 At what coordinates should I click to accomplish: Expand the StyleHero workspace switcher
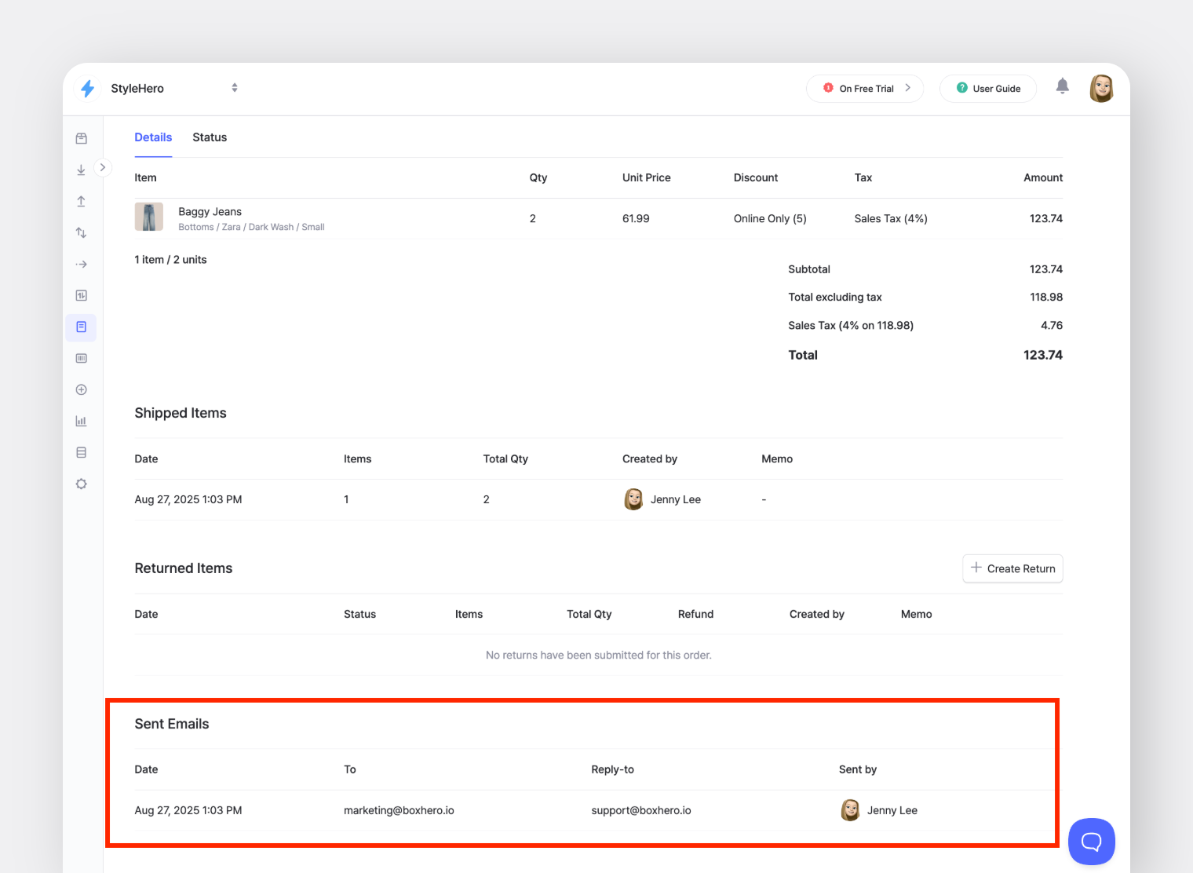tap(234, 88)
